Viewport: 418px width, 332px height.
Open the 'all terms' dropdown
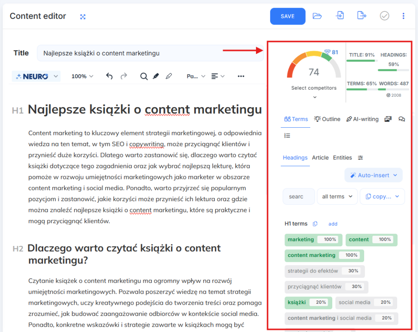337,197
